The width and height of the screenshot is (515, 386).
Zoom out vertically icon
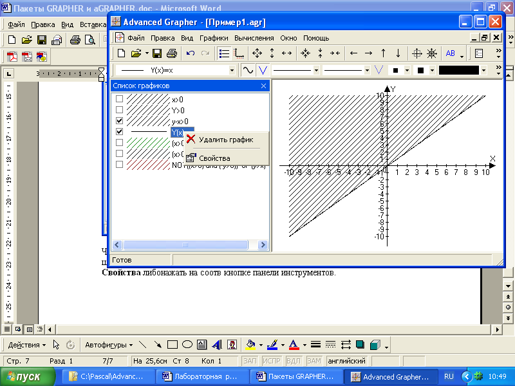coord(320,53)
